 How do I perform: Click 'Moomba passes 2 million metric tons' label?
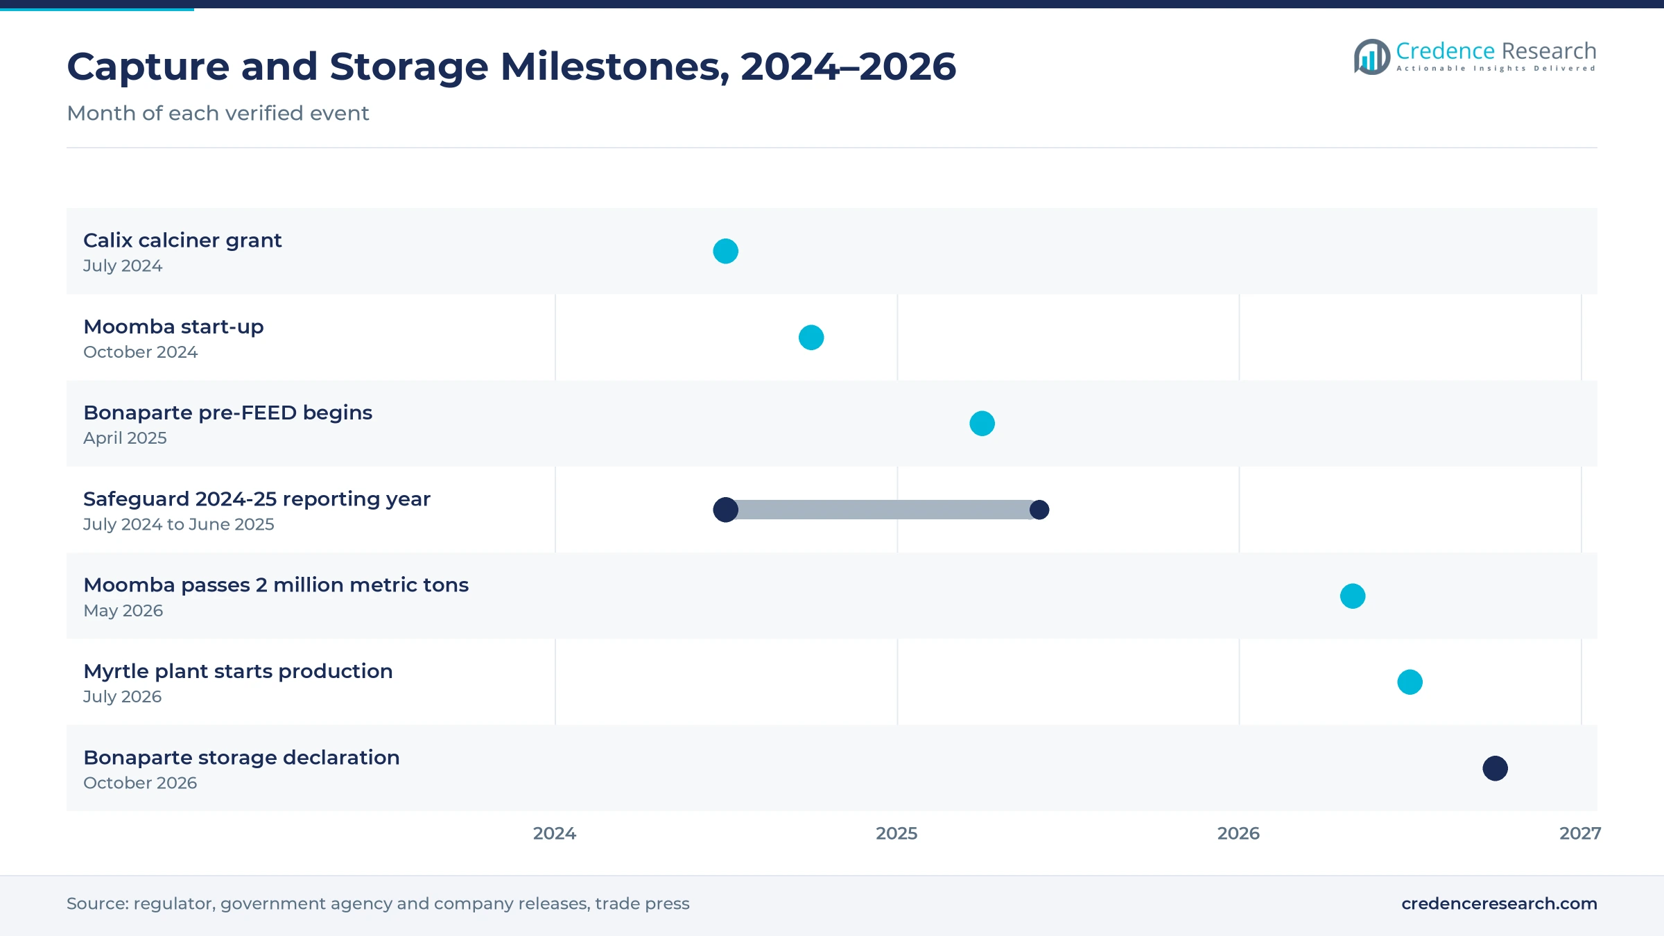tap(276, 585)
